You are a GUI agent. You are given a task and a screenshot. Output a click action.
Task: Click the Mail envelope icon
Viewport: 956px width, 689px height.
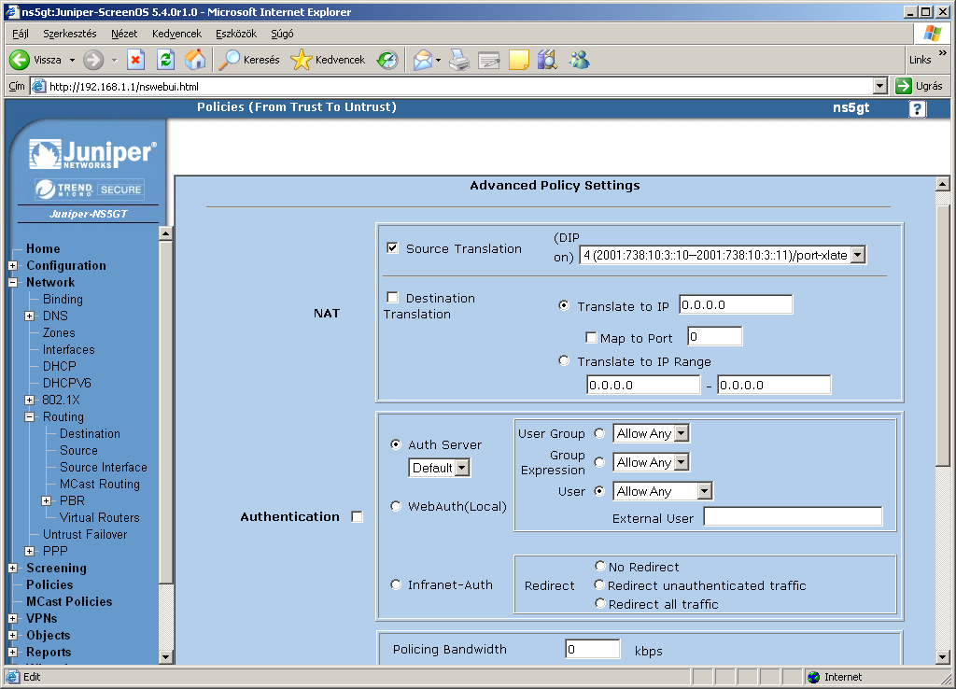click(x=423, y=60)
